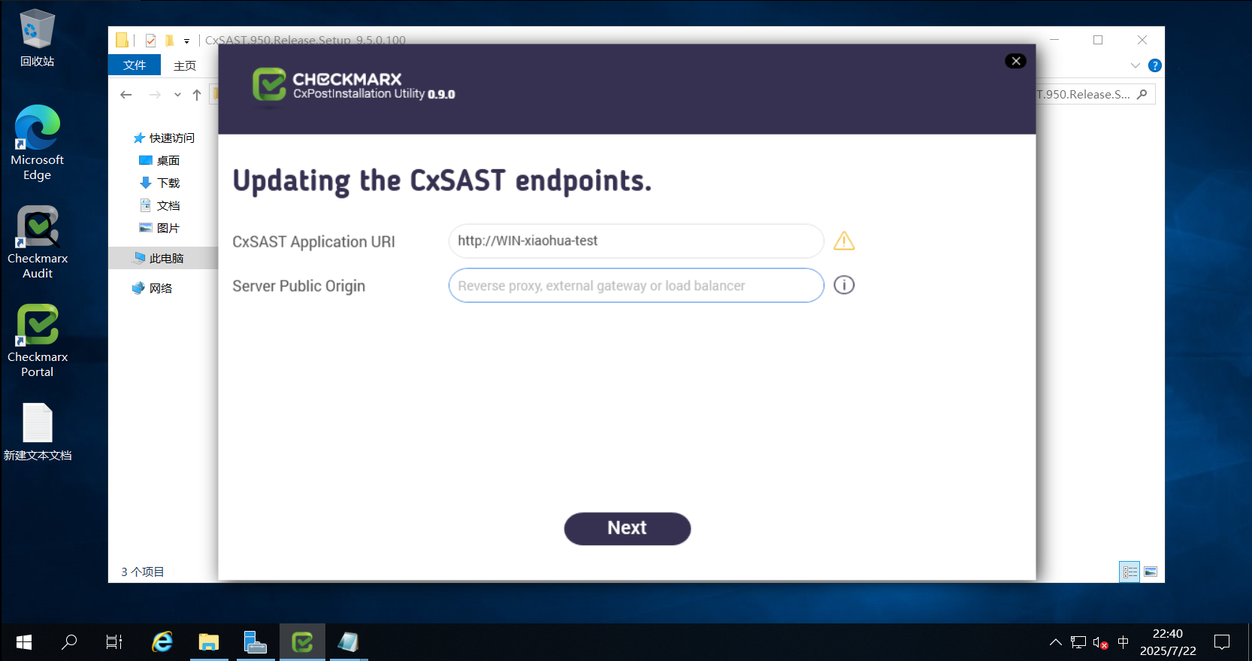Select 此电脑 in navigation pane

pos(159,258)
